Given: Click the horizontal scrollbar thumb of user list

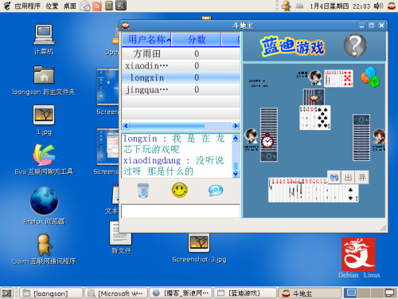Looking at the screenshot, I should click(x=167, y=126).
